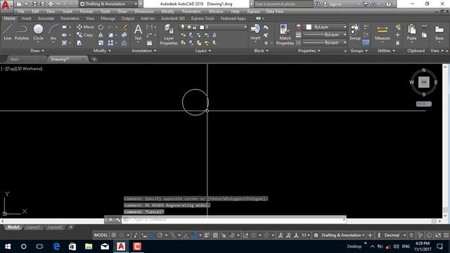Open the Text annotation tool
This screenshot has width=450, height=253.
(x=138, y=32)
